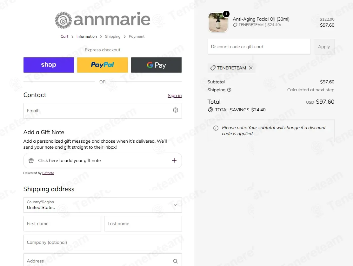Open the Giftnote link
Screen dimensions: 353x266
tap(48, 173)
